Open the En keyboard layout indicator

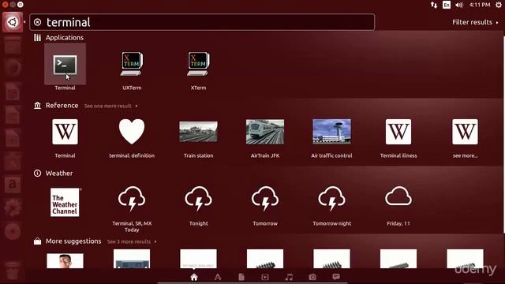click(447, 5)
